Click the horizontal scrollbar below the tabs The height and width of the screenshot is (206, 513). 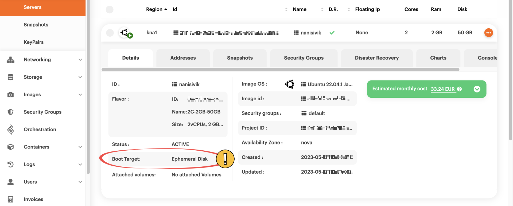point(280,70)
